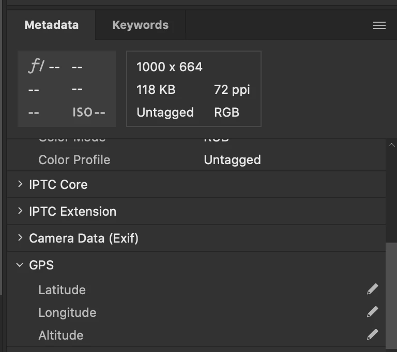397x352 pixels.
Task: Click the 72 ppi resolution value
Action: pos(232,90)
